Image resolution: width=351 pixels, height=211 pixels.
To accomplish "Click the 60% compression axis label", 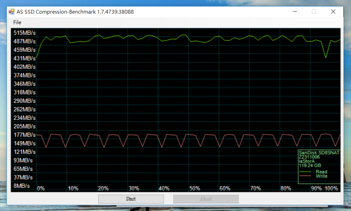I will tap(225, 188).
